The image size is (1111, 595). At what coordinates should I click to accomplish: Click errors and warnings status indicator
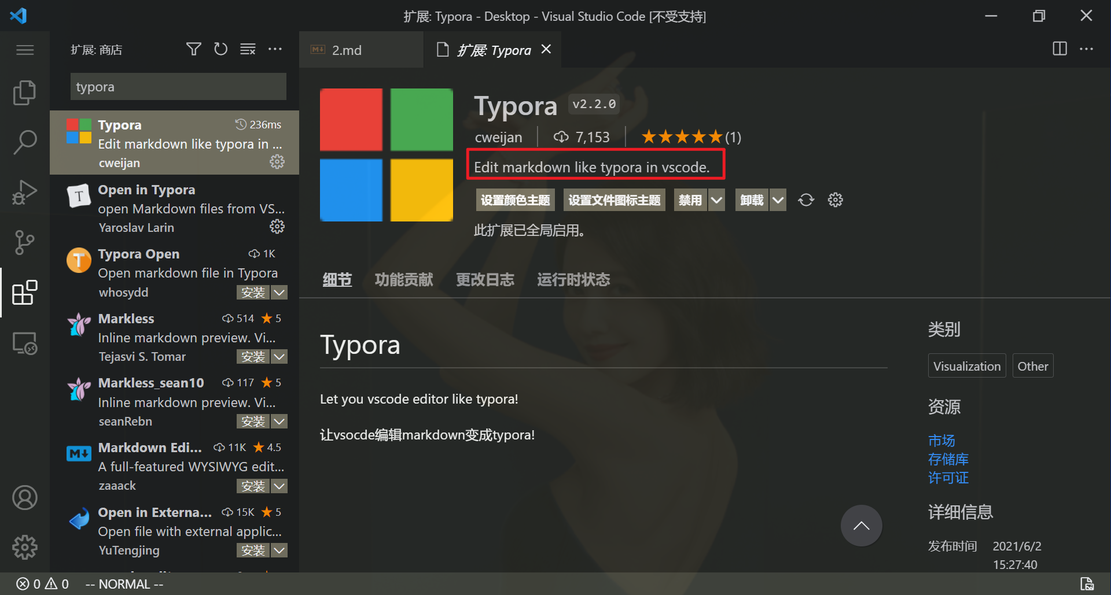42,584
